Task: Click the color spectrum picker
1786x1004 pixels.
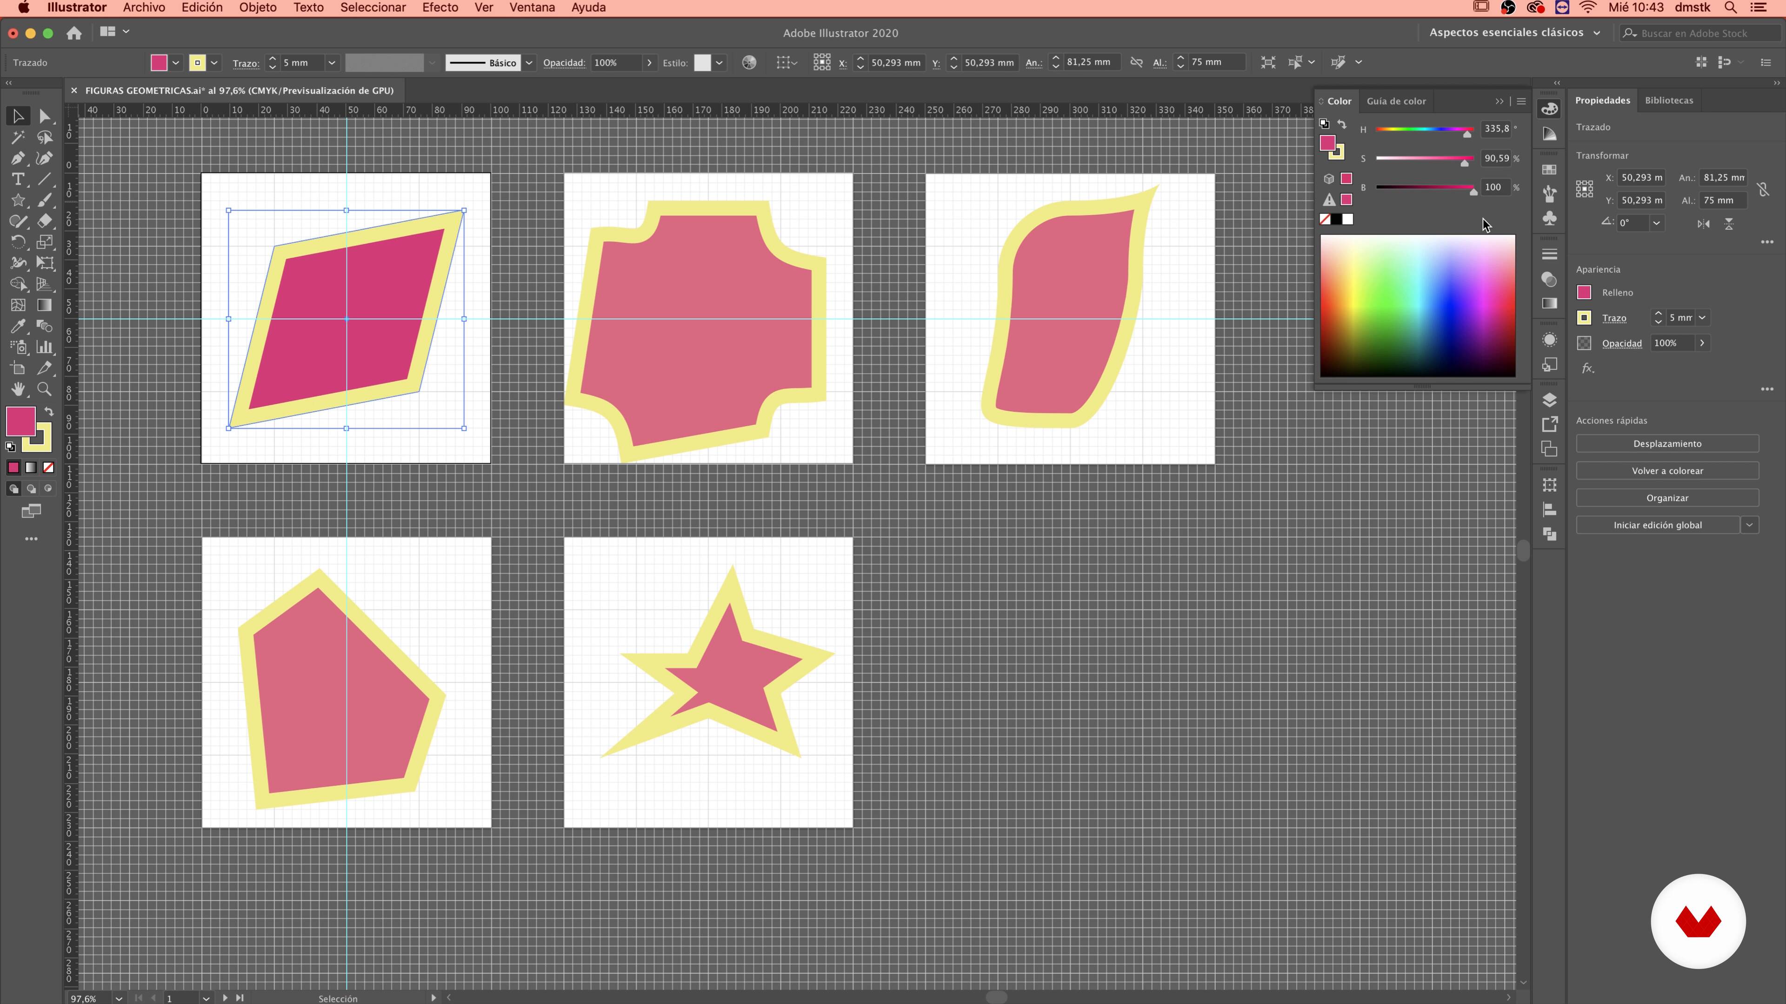Action: [x=1417, y=305]
